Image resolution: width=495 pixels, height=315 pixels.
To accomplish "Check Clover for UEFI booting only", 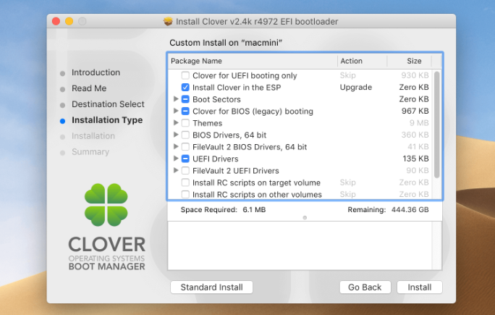I will 185,75.
